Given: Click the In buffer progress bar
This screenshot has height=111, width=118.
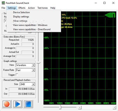Looking at the screenshot, I should 22,89.
